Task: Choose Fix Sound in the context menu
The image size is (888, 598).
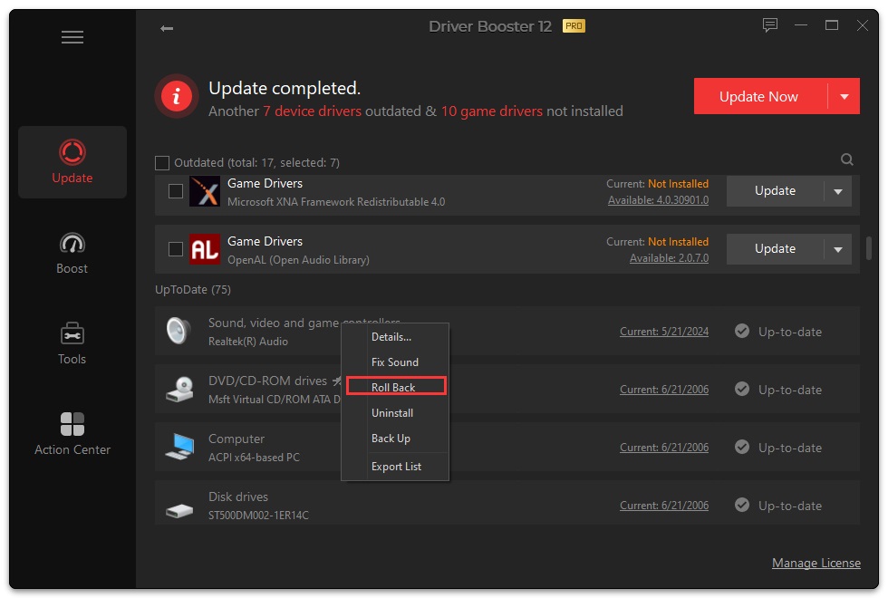Action: pos(395,362)
